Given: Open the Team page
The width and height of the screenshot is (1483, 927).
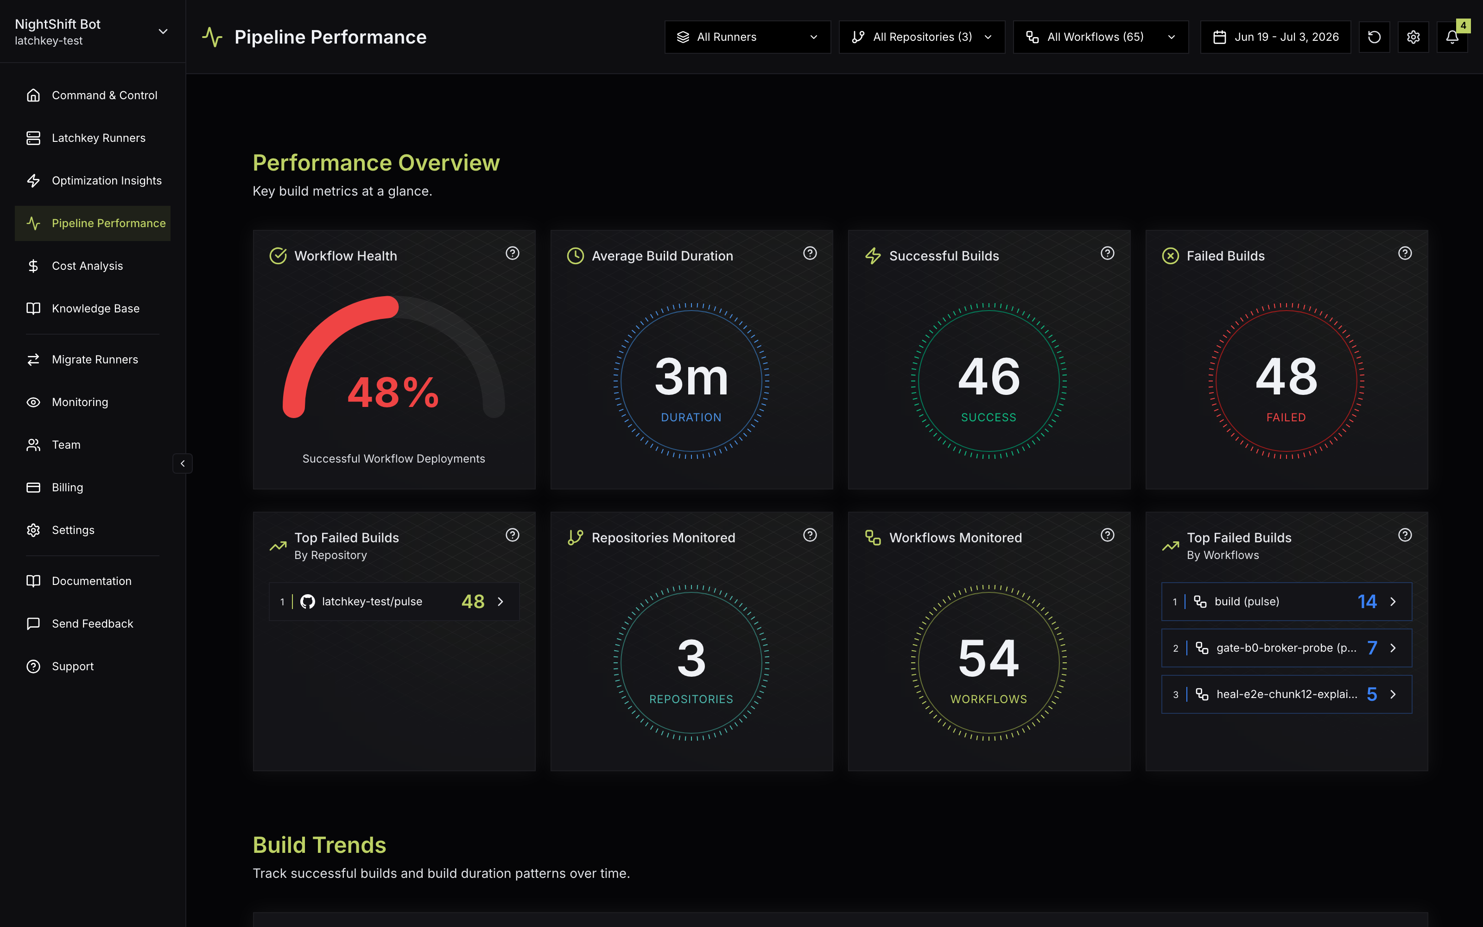Looking at the screenshot, I should tap(93, 444).
